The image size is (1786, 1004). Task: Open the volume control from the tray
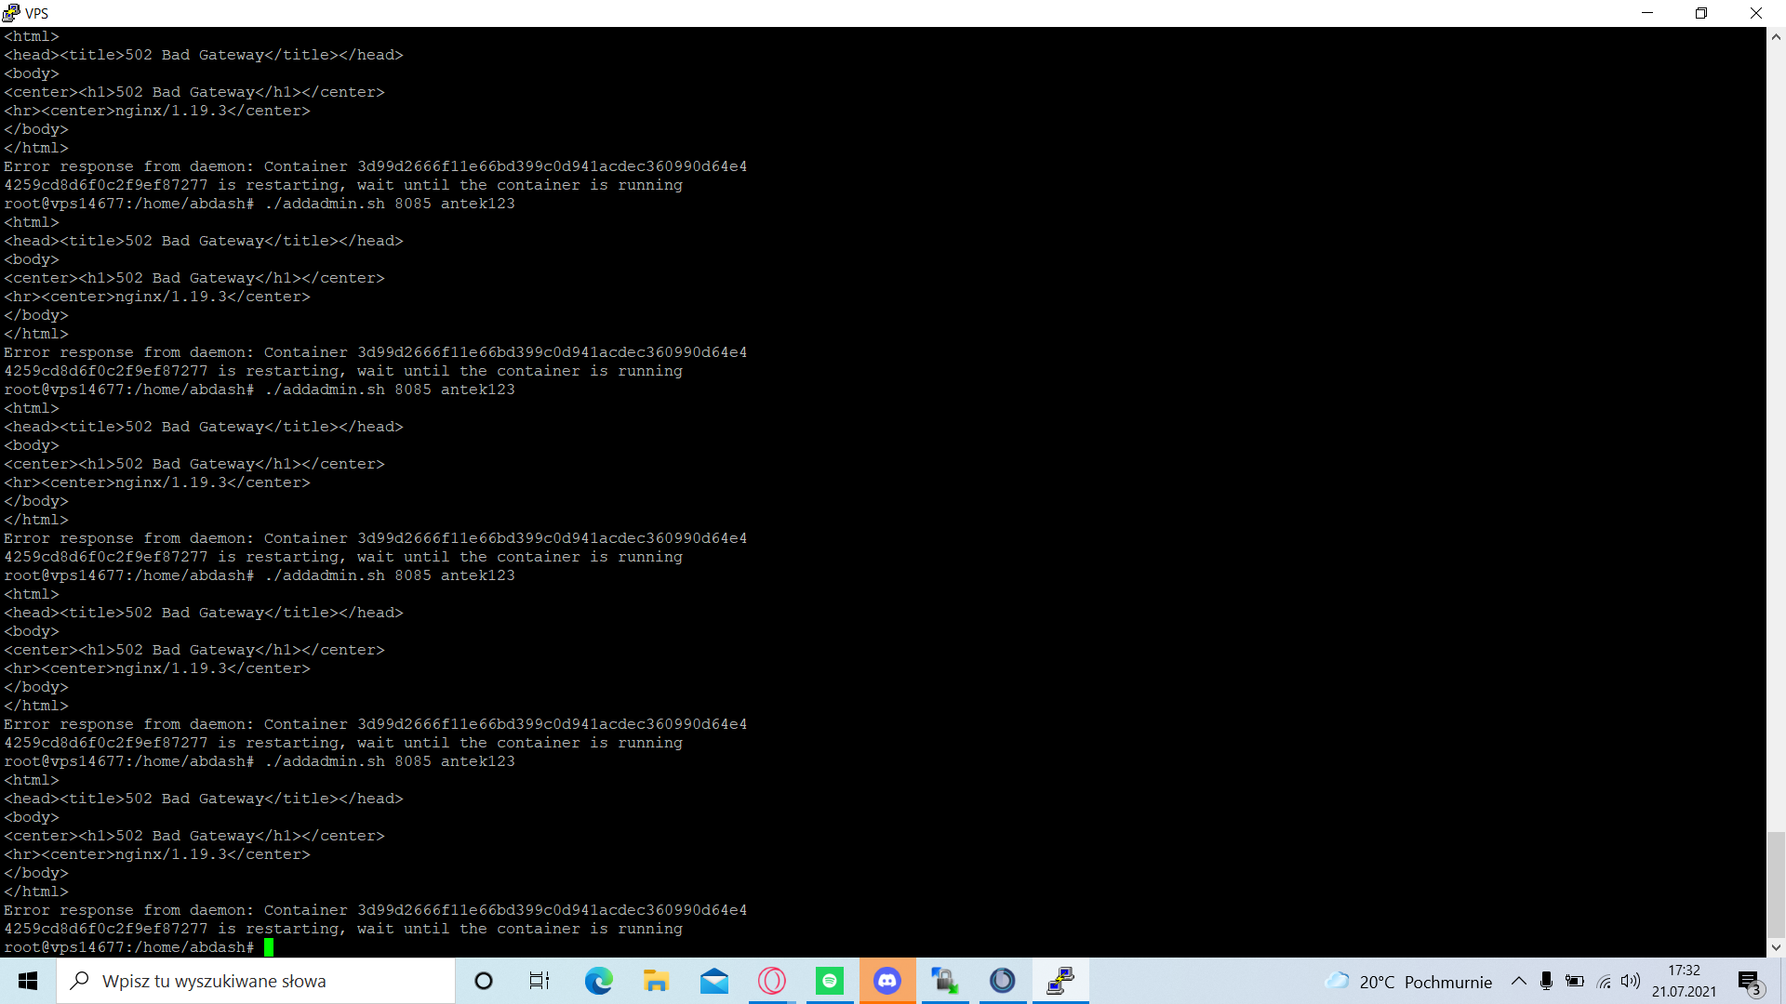[x=1631, y=981]
